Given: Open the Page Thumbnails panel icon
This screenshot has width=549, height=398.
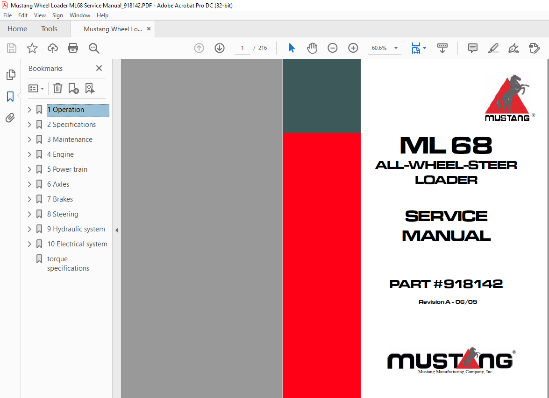Looking at the screenshot, I should 10,75.
